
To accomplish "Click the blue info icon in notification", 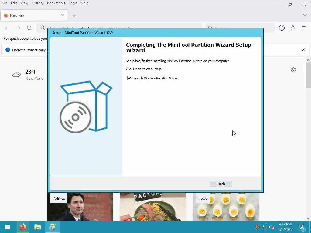I will [x=8, y=50].
